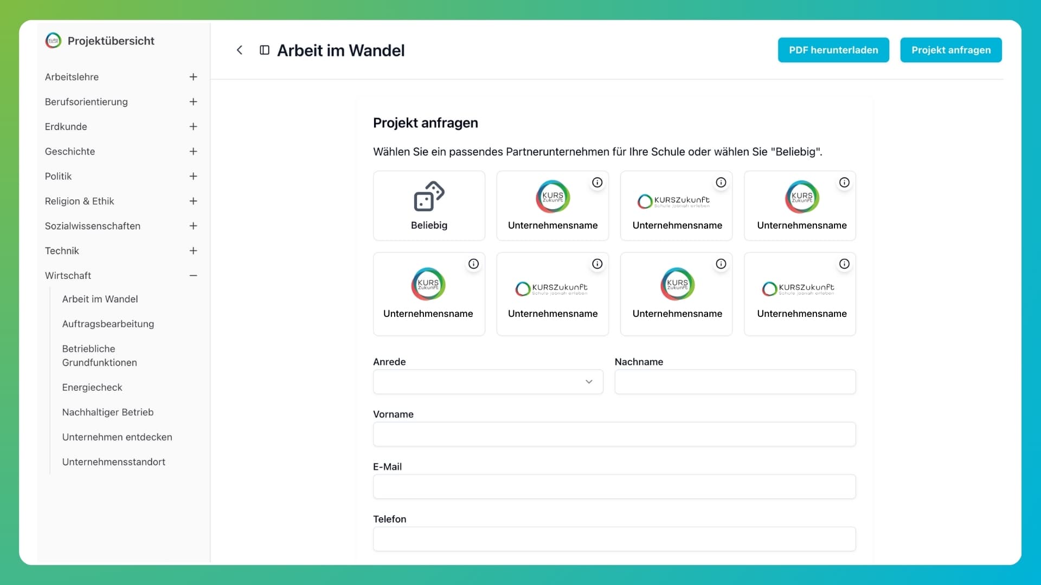The width and height of the screenshot is (1041, 585).
Task: Click the PDF herunterladen button
Action: click(x=833, y=50)
